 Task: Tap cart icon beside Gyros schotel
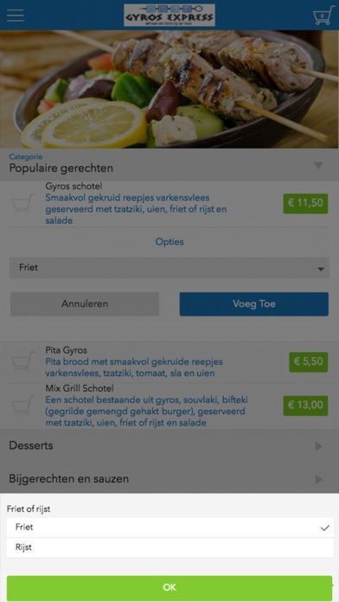[x=22, y=203]
